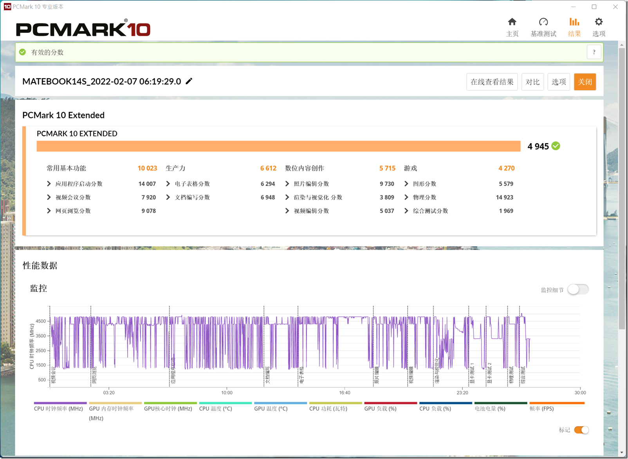Turn off the 标记 markers toggle
628x459 pixels.
pos(581,430)
